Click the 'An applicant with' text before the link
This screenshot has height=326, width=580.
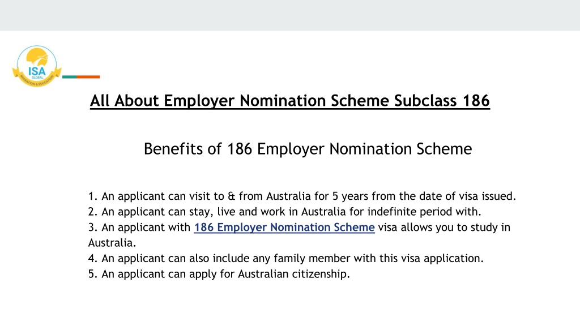click(146, 228)
